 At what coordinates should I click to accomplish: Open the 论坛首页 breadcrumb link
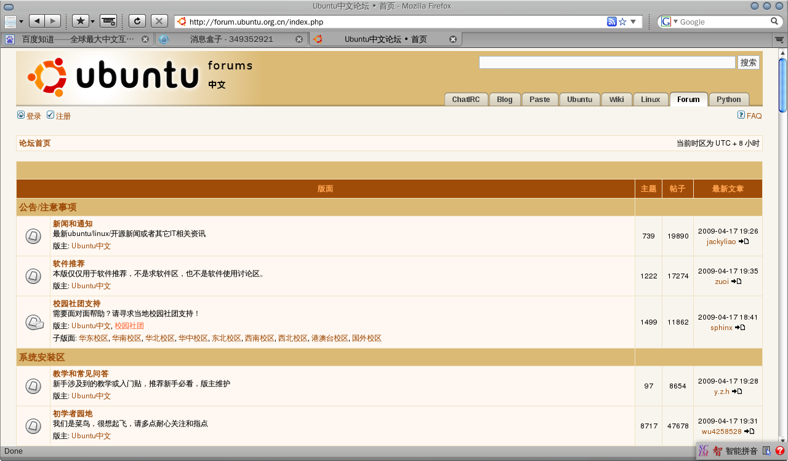pos(34,143)
